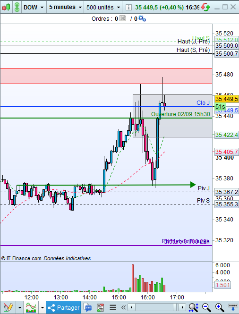Click the scrollbar right arrow

[182, 307]
